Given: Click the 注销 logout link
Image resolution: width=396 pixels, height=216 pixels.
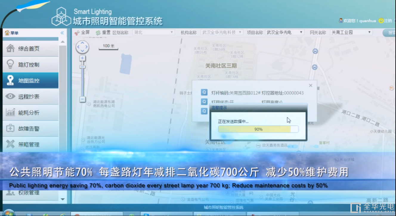Looking at the screenshot, I should [x=385, y=21].
